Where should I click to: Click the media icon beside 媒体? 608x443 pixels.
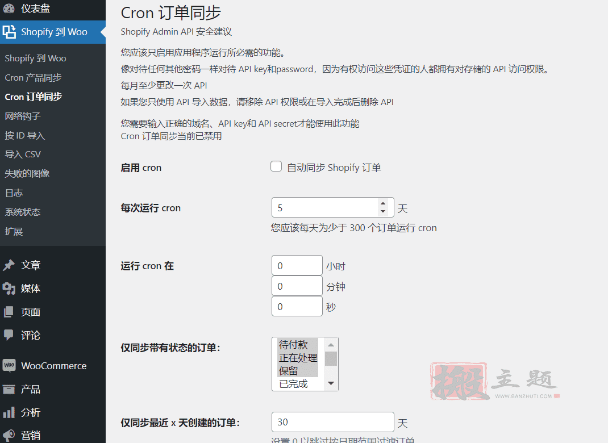pos(9,289)
